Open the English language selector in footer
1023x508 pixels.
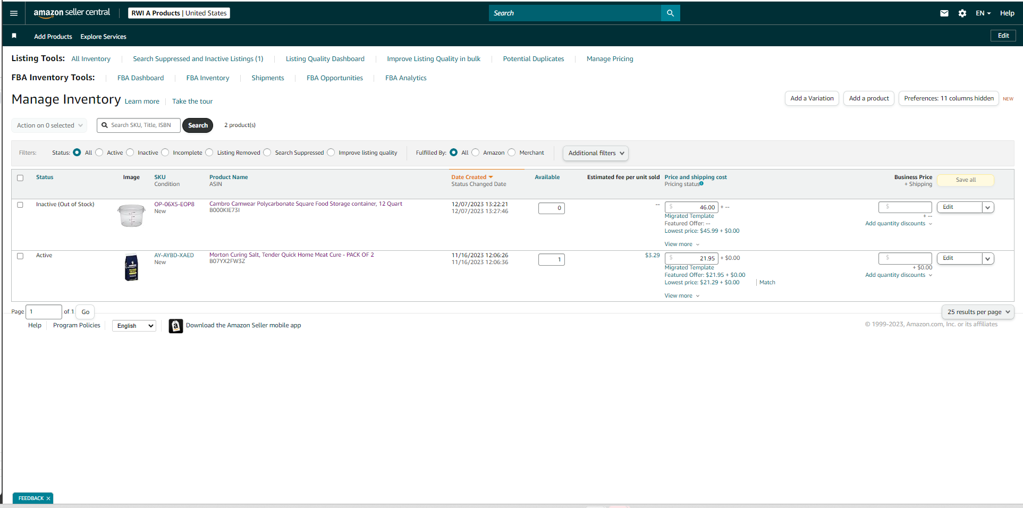point(134,326)
